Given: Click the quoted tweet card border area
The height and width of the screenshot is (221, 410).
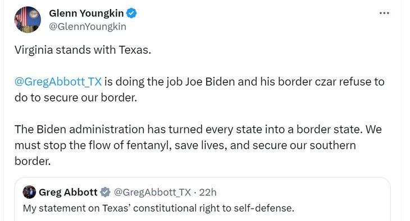Looking at the screenshot, I should [x=203, y=199].
